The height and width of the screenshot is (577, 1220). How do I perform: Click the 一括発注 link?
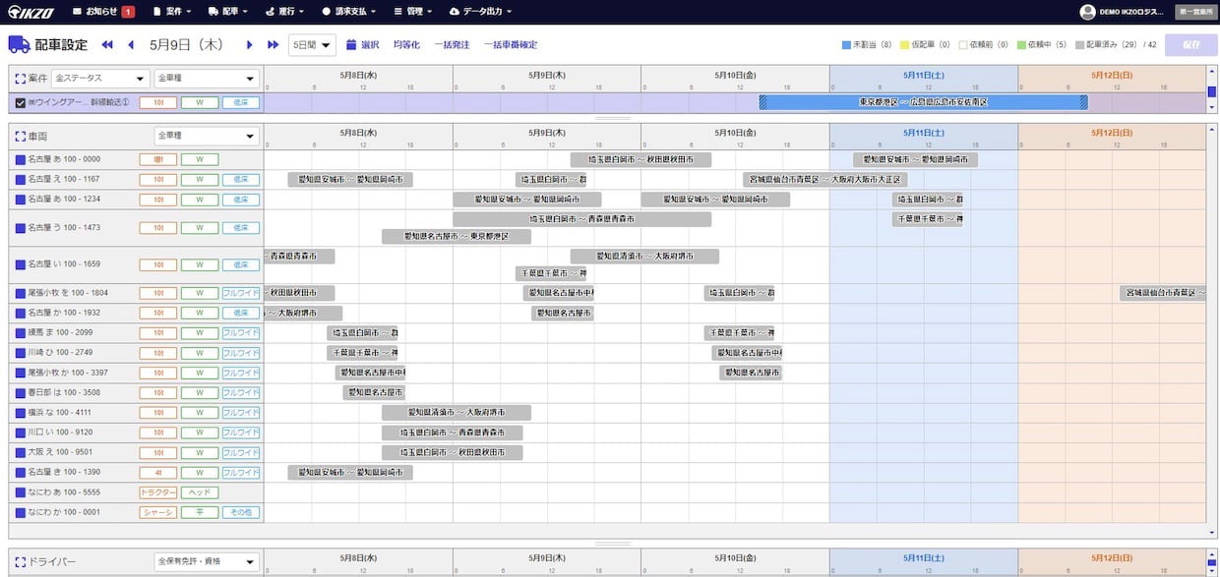pyautogui.click(x=452, y=45)
